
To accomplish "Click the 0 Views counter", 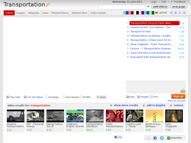I will point(101,97).
